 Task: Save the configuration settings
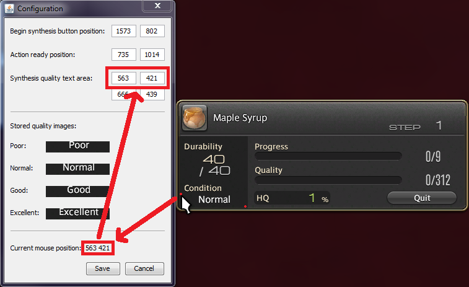click(x=103, y=268)
